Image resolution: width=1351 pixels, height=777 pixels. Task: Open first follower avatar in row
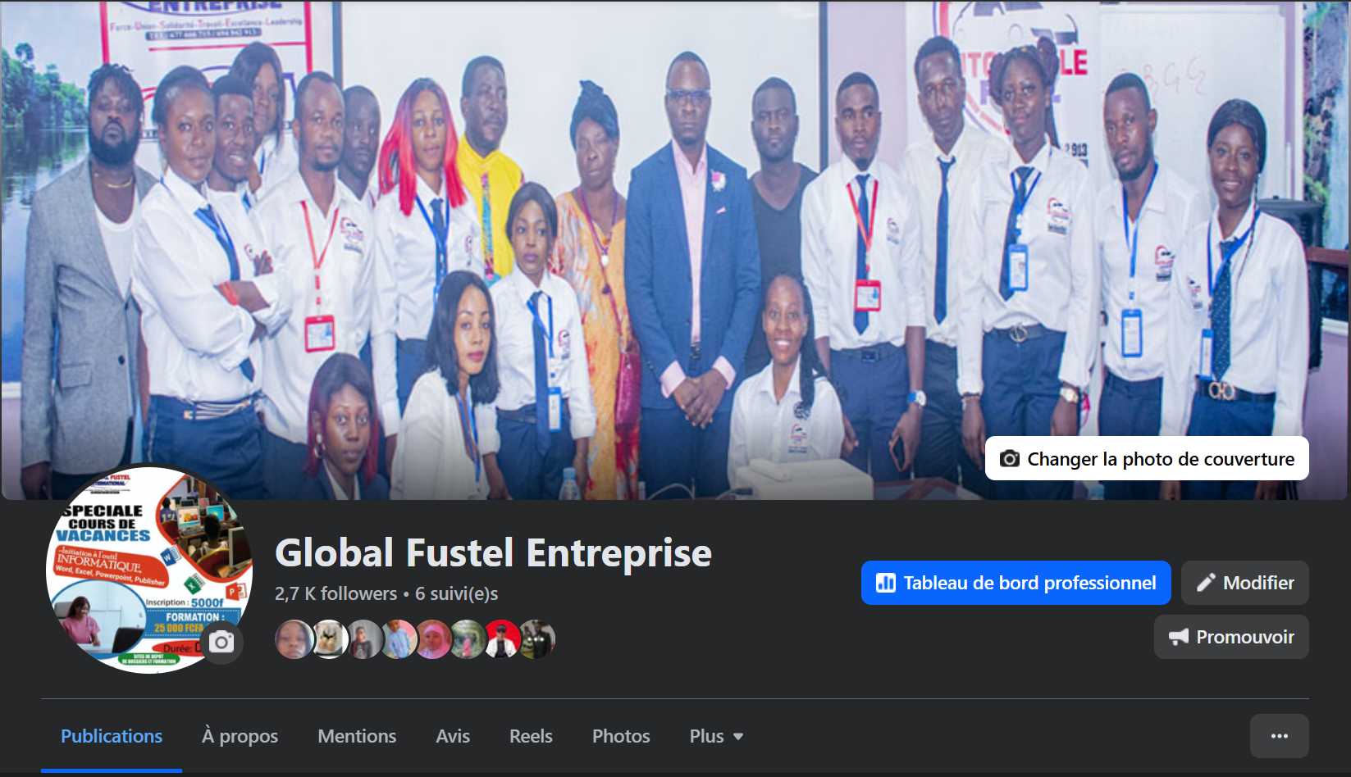(x=294, y=639)
